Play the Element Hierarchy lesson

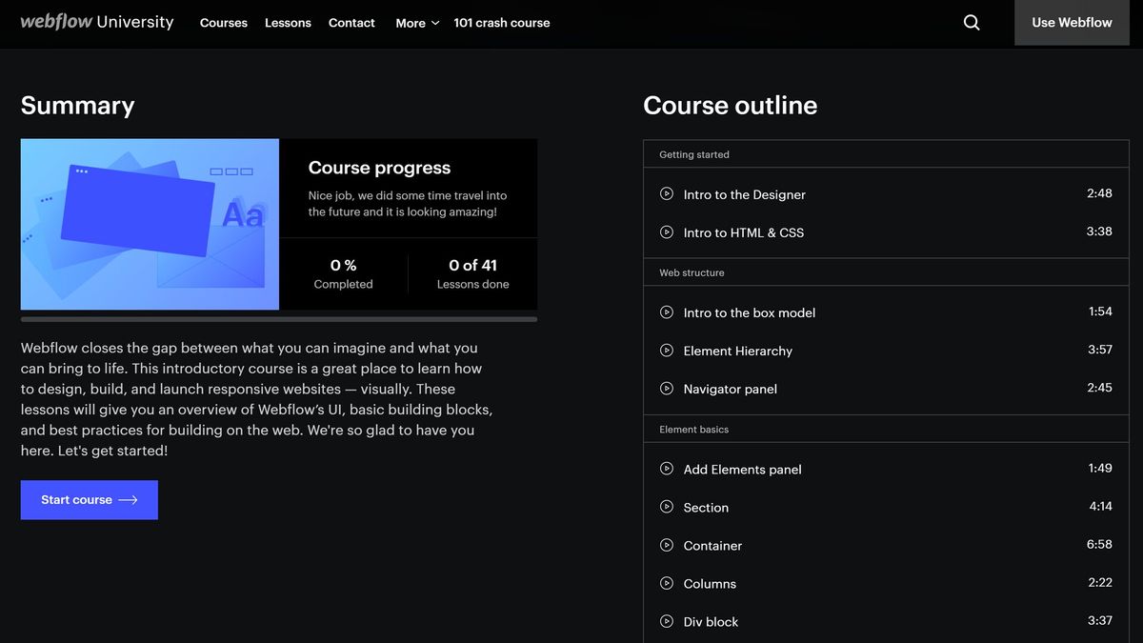coord(738,350)
